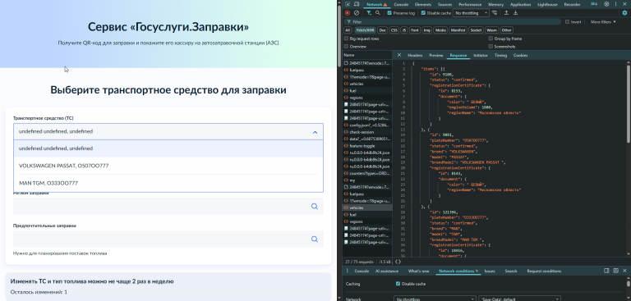
Task: Activate the inspect element picker icon
Action: [348, 4]
